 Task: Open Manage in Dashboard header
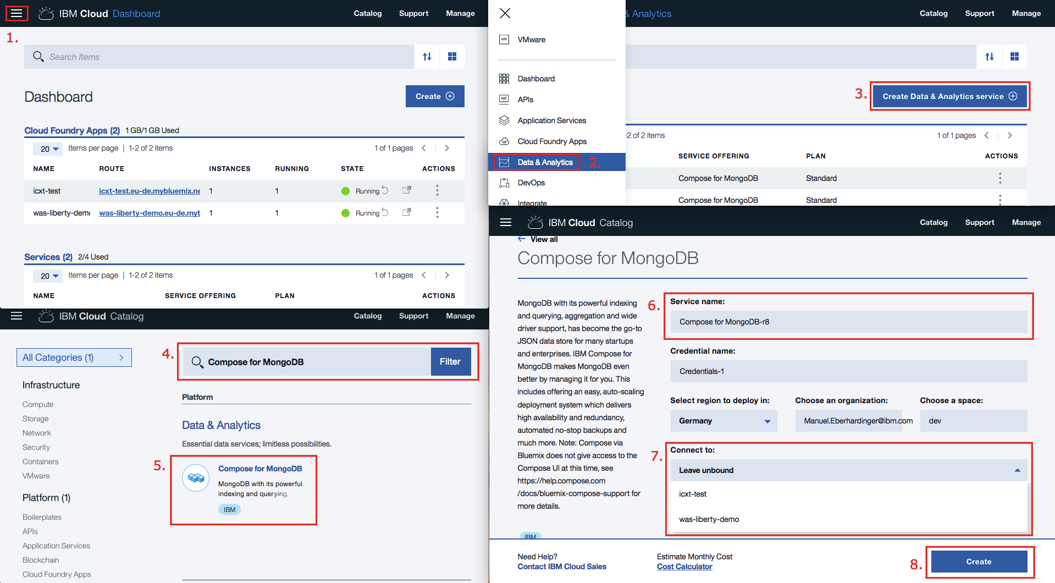[460, 13]
